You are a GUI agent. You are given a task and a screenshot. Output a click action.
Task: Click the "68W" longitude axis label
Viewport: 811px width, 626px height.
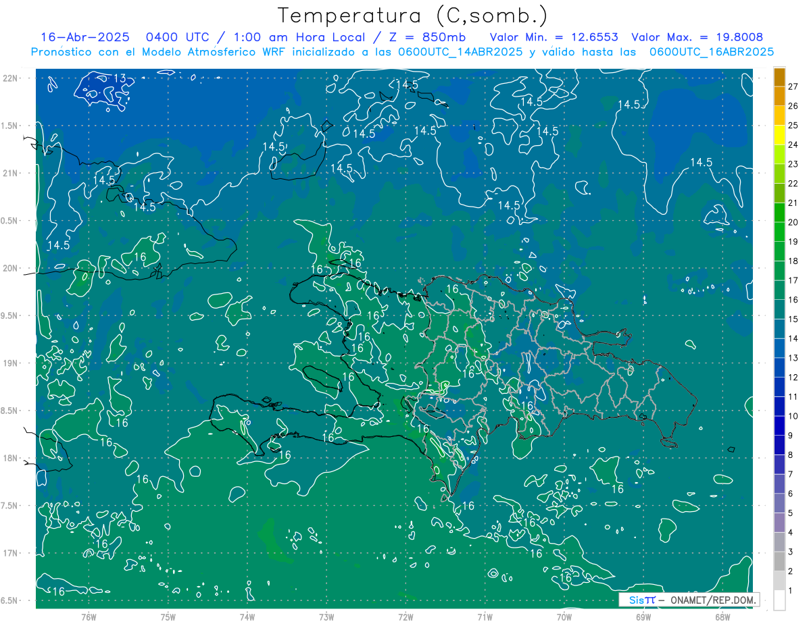[722, 617]
